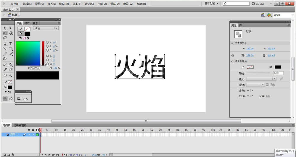Open the 文件(F) menu
Screen dimensions: 296x157
click(15, 4)
